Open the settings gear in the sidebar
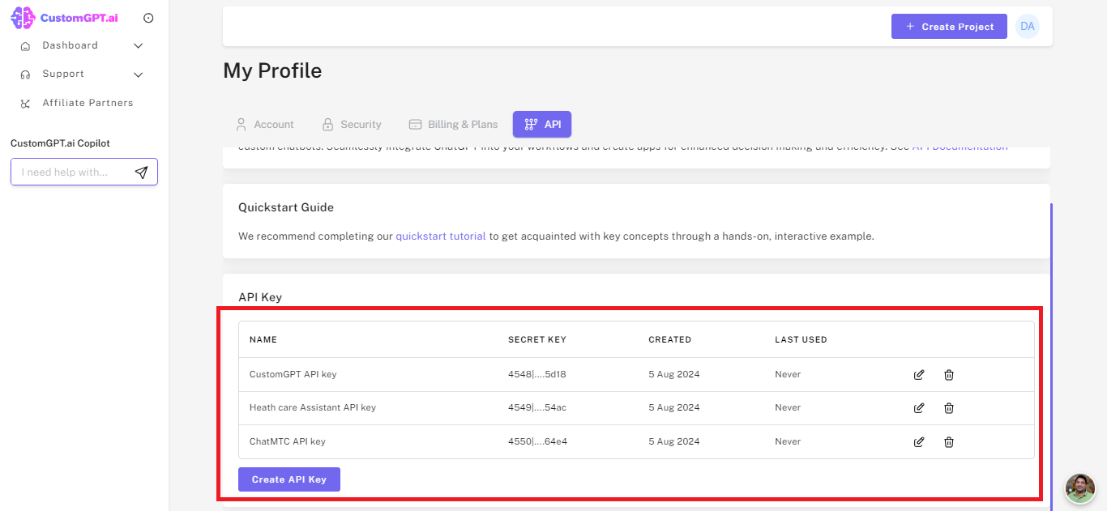1107x511 pixels. (148, 17)
